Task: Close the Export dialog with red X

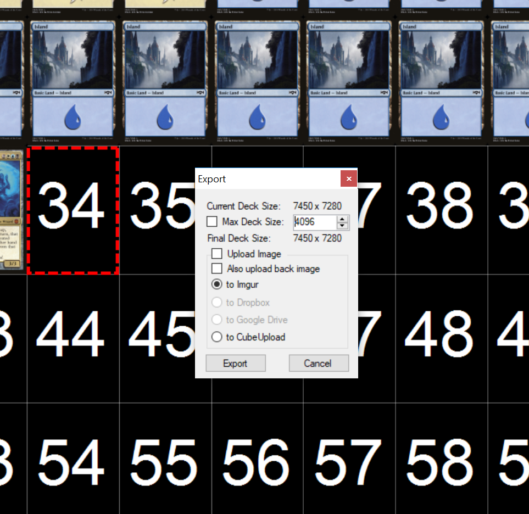Action: (x=349, y=178)
